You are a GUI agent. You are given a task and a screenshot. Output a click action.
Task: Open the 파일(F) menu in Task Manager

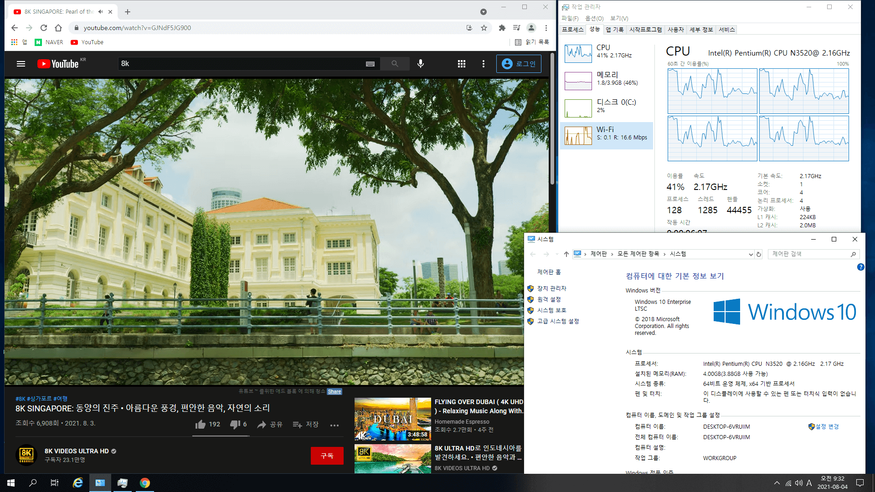click(570, 18)
